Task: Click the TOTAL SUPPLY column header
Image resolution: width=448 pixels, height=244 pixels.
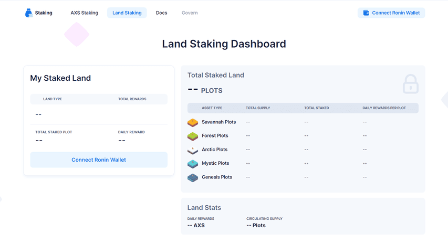Action: click(x=258, y=108)
